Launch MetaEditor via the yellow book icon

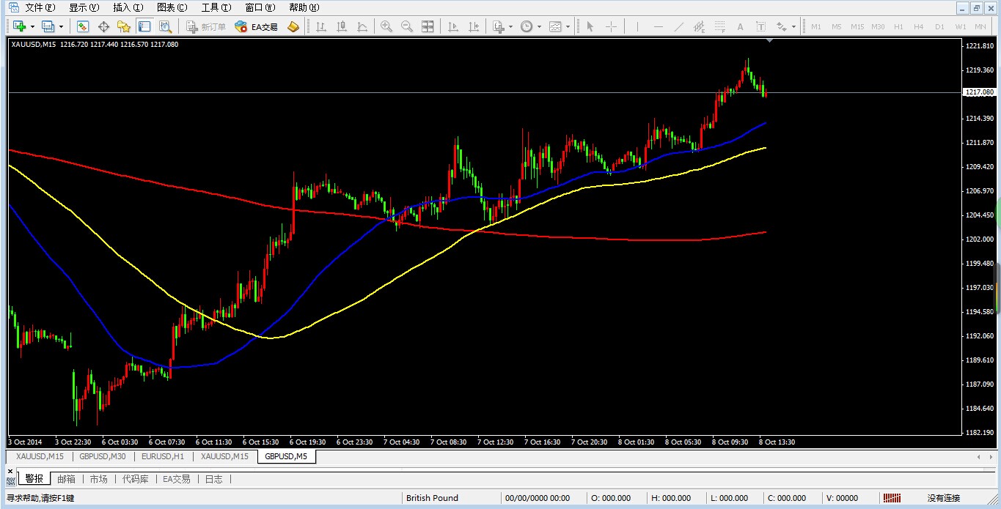click(293, 26)
